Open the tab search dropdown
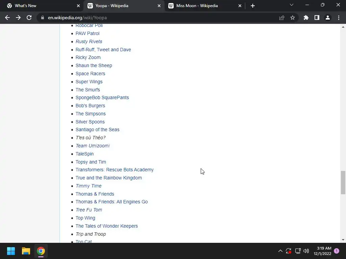 (292, 5)
